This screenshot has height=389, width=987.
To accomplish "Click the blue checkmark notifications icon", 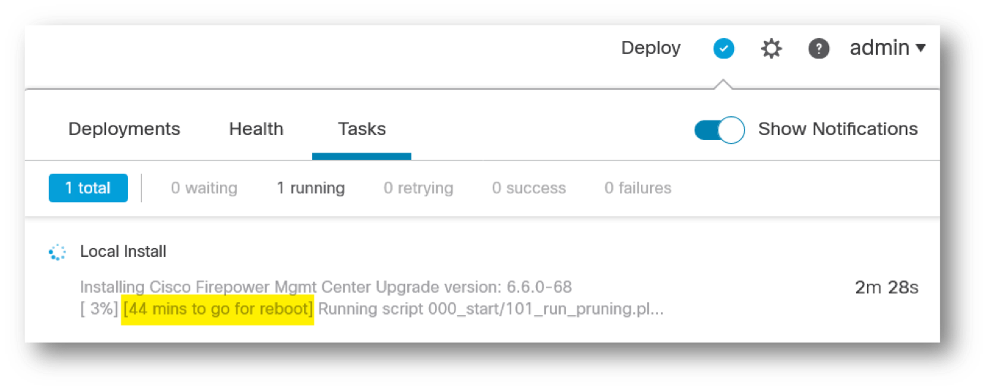I will pos(724,49).
